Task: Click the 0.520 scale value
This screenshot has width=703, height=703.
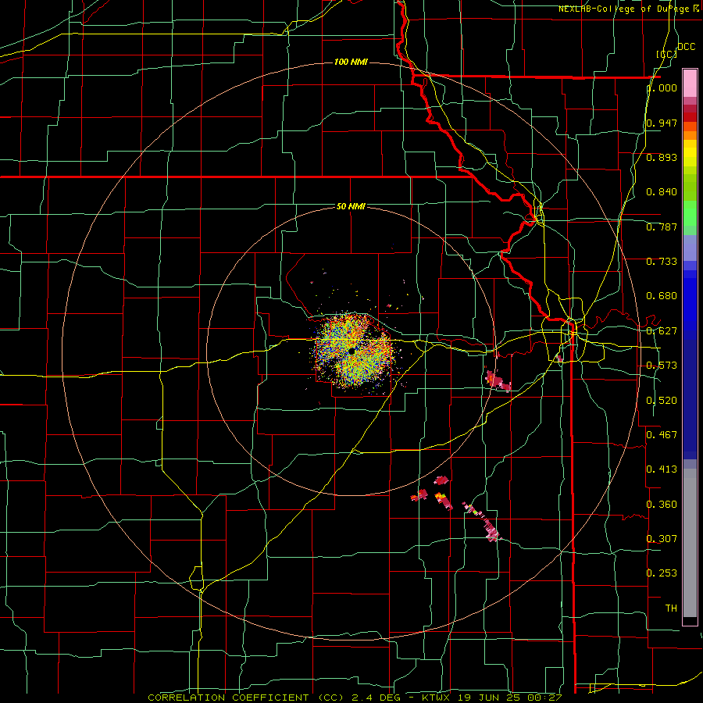Action: (662, 401)
